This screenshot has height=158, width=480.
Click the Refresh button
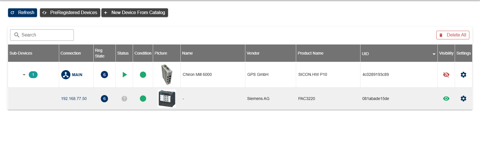coord(22,13)
